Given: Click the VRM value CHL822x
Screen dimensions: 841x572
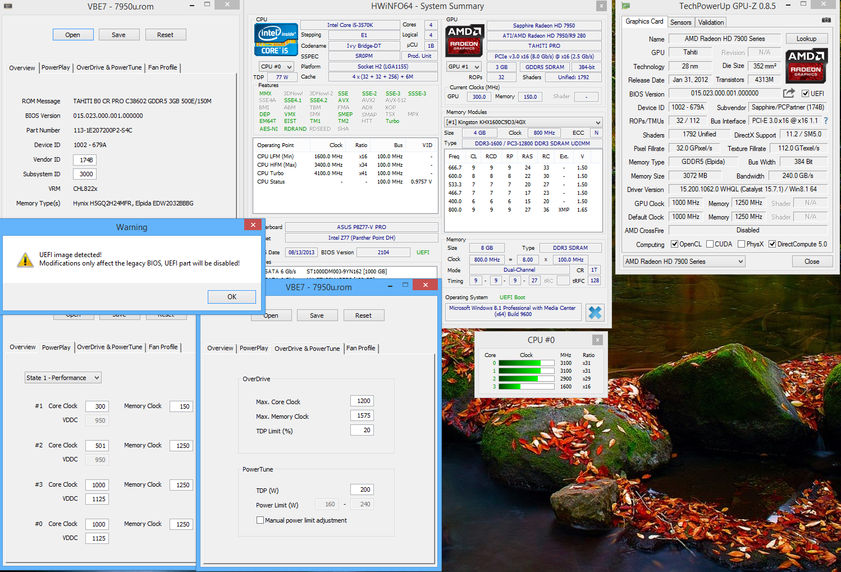Looking at the screenshot, I should coord(85,189).
